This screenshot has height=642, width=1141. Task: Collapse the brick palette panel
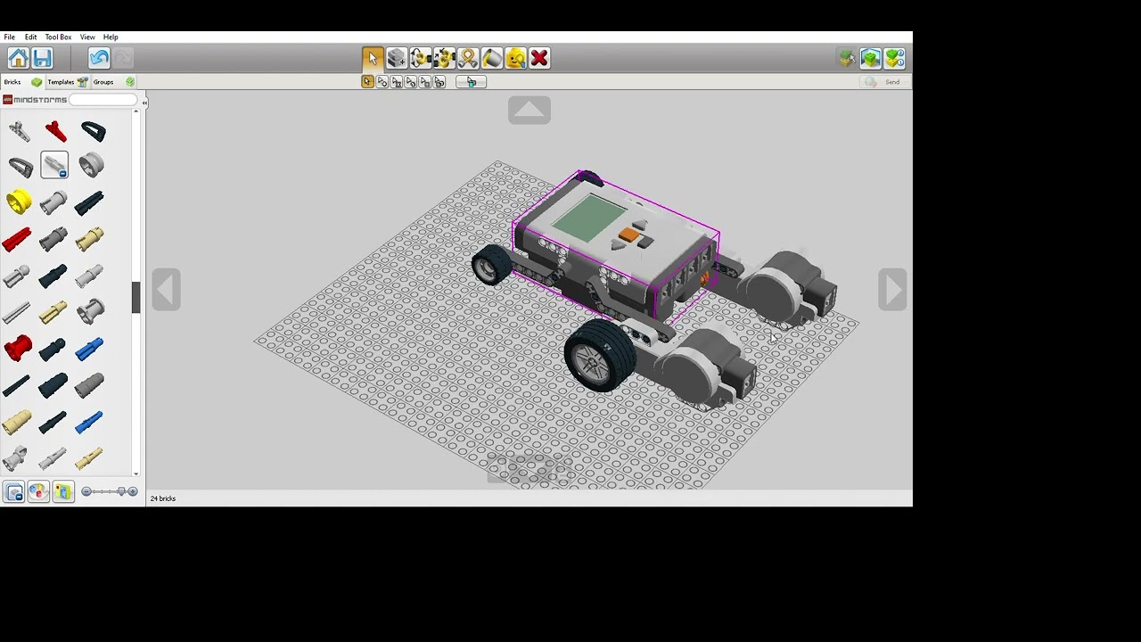click(144, 103)
